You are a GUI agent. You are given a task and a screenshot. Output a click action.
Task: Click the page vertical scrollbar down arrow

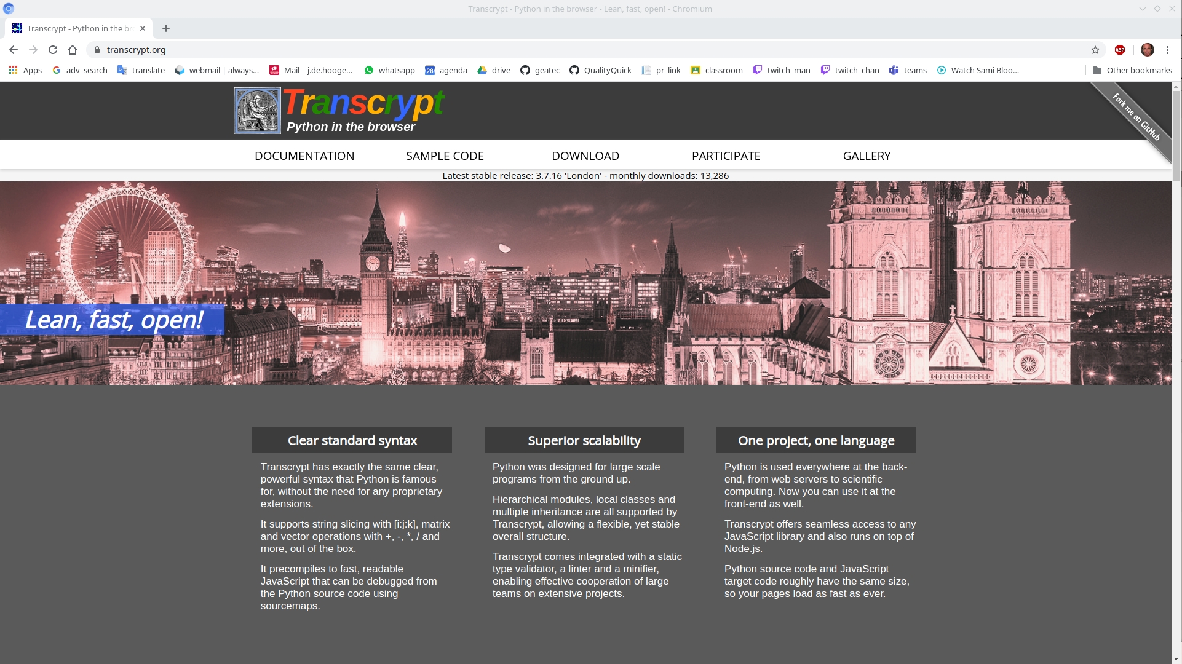pyautogui.click(x=1176, y=658)
